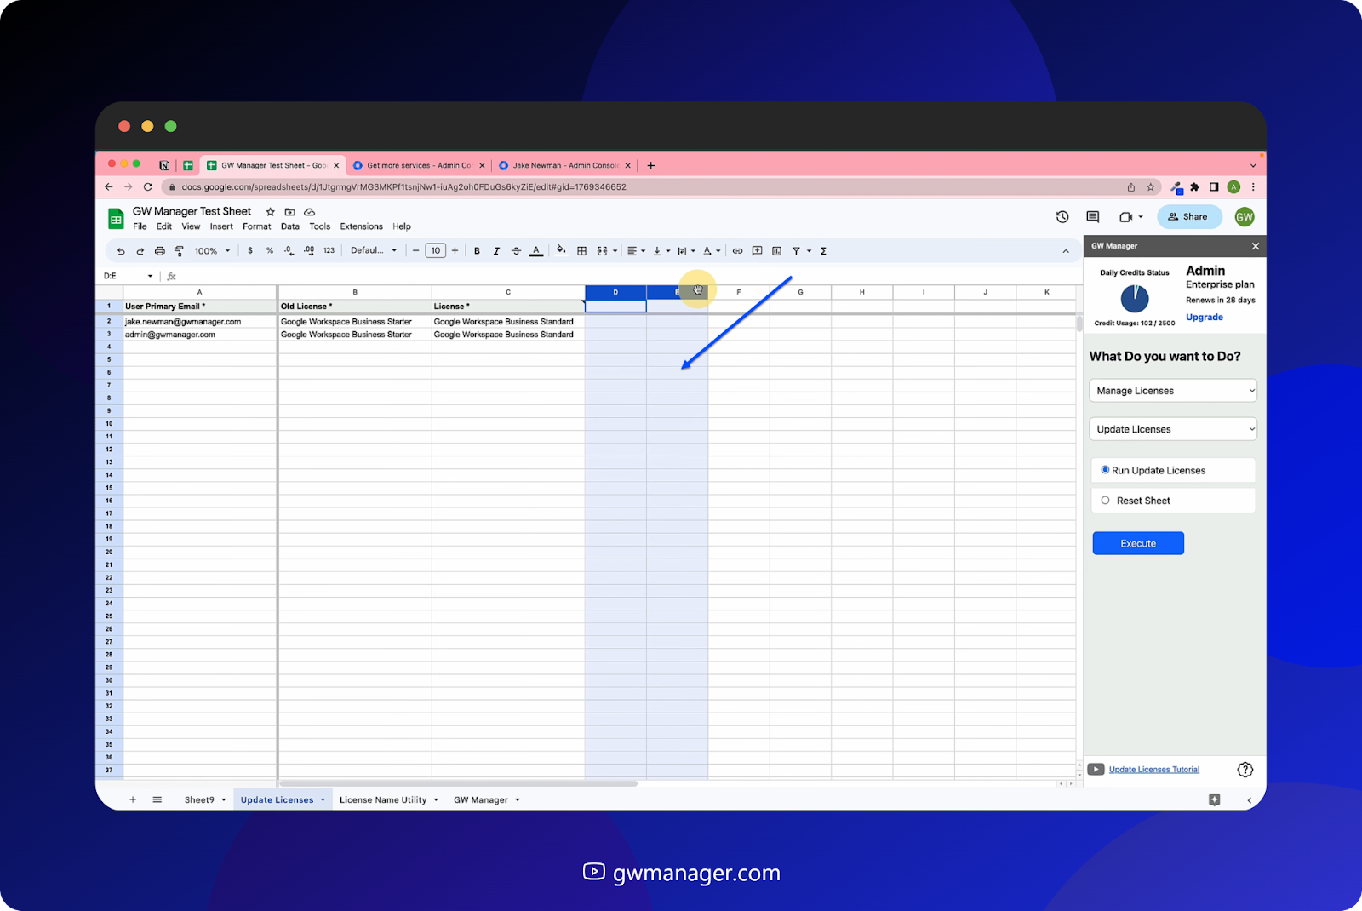Image resolution: width=1362 pixels, height=911 pixels.
Task: Click the name box showing D:E
Action: tap(128, 276)
